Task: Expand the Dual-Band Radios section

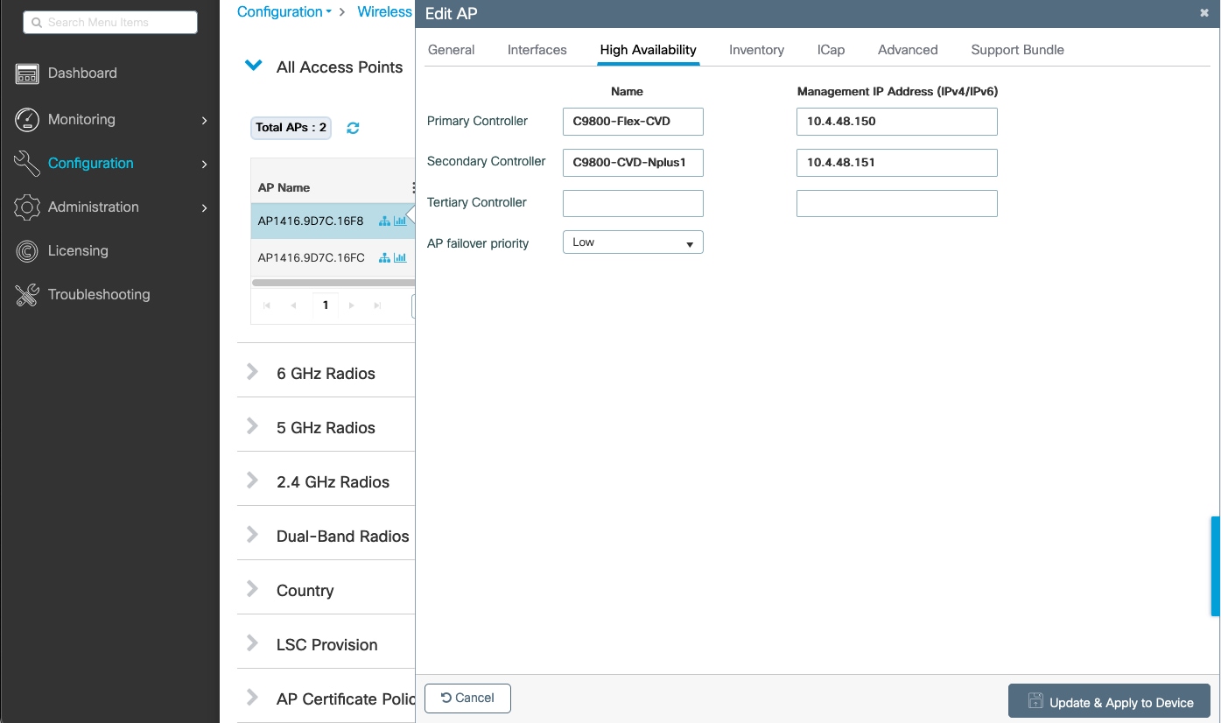Action: [253, 535]
